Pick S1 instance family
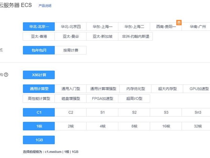The image size is (210, 158). click(x=102, y=112)
